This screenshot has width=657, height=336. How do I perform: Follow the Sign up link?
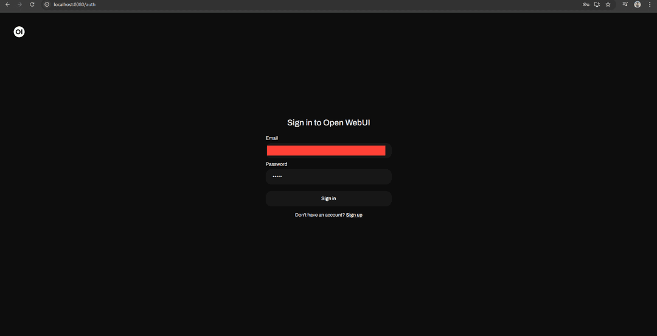pos(354,215)
